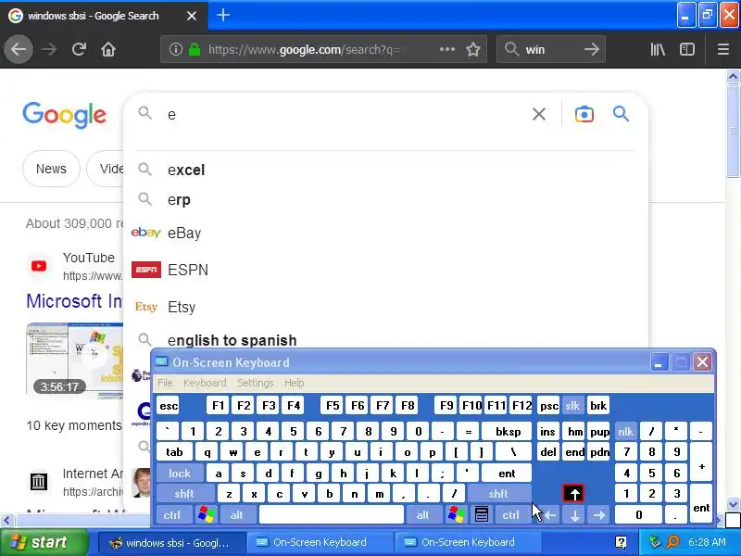The height and width of the screenshot is (556, 741).
Task: Click the psc print screen key
Action: point(548,405)
